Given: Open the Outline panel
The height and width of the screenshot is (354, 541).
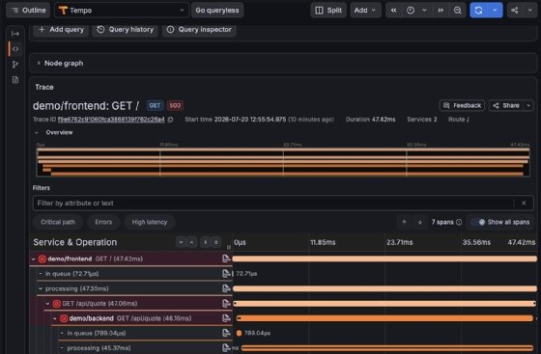Looking at the screenshot, I should [28, 11].
